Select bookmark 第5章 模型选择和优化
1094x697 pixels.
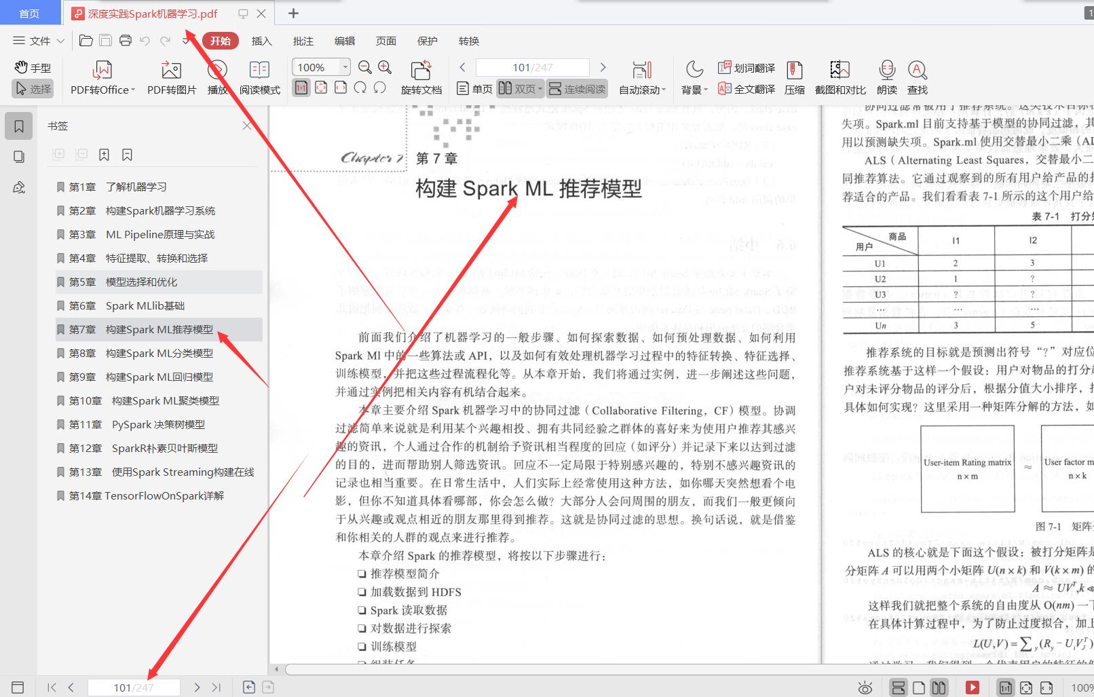(x=159, y=282)
